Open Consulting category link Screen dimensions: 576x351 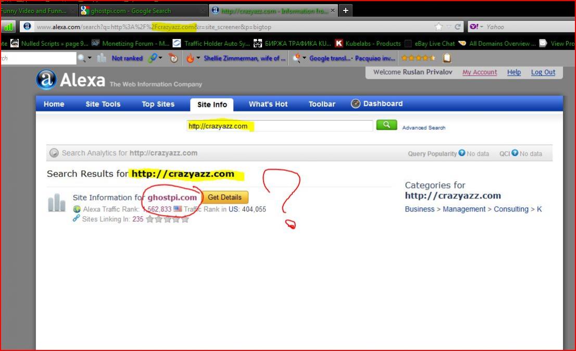pos(511,209)
